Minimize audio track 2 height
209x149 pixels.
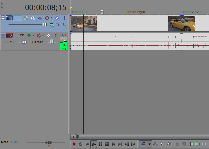click(x=3, y=34)
